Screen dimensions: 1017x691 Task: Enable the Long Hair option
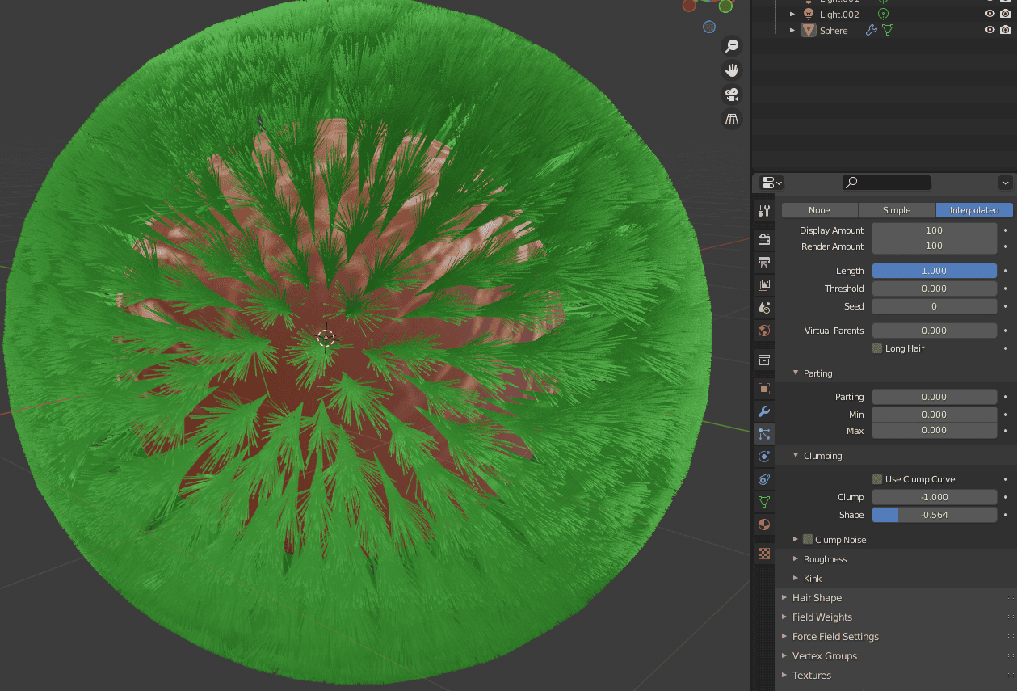coord(876,348)
